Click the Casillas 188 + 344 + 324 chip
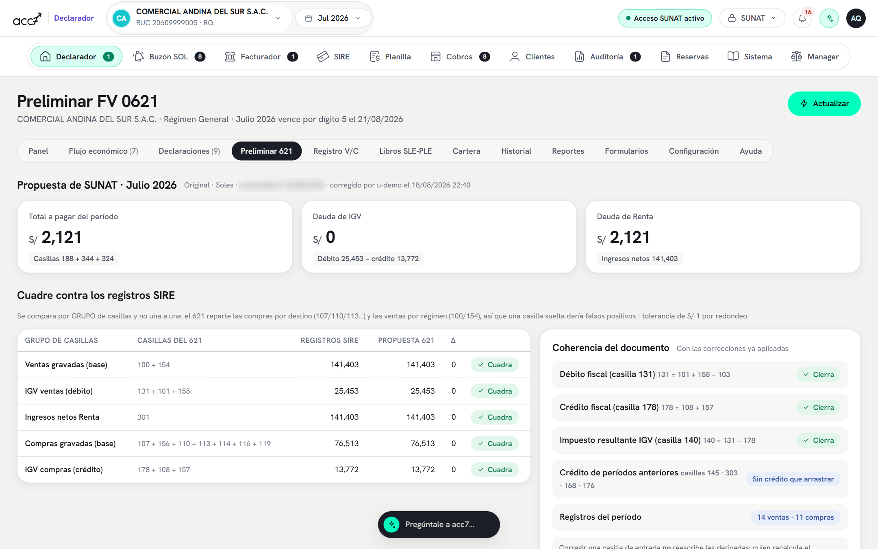This screenshot has height=549, width=878. (x=74, y=259)
